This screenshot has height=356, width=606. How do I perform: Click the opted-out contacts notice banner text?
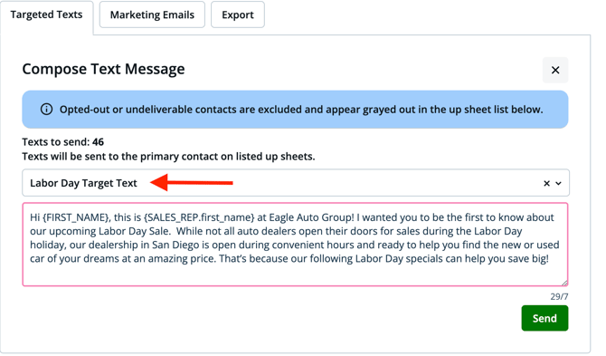(301, 110)
